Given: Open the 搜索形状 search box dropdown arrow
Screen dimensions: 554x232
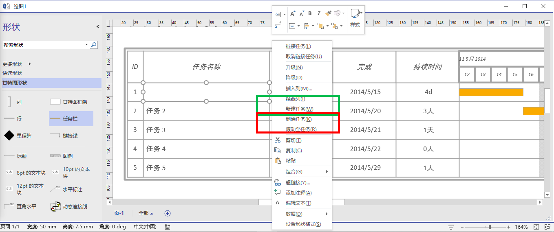Looking at the screenshot, I should (87, 45).
